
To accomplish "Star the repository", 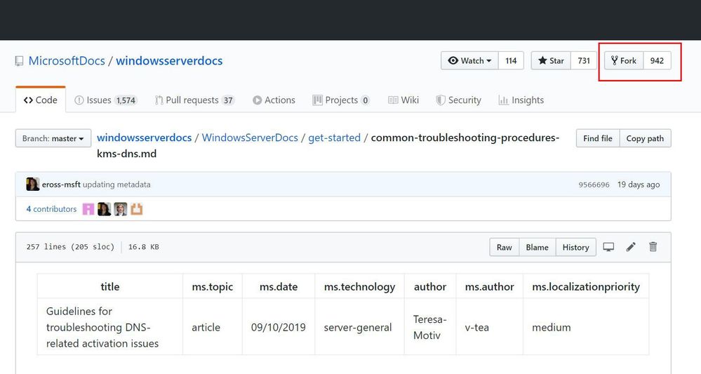I will [x=551, y=61].
